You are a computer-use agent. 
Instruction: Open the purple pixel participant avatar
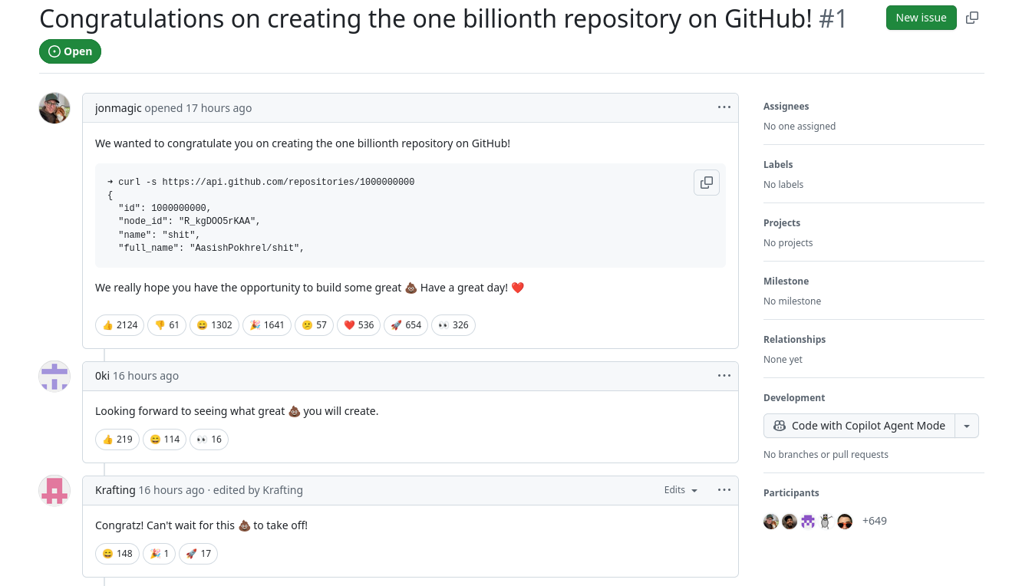tap(808, 522)
